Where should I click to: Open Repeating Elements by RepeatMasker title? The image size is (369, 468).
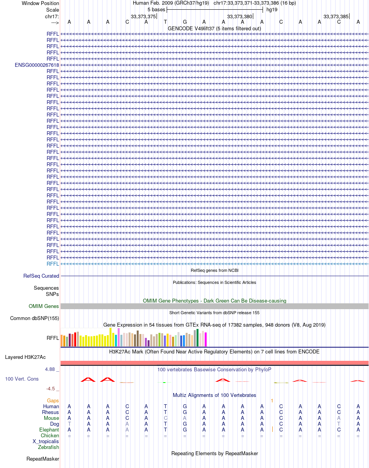214,453
